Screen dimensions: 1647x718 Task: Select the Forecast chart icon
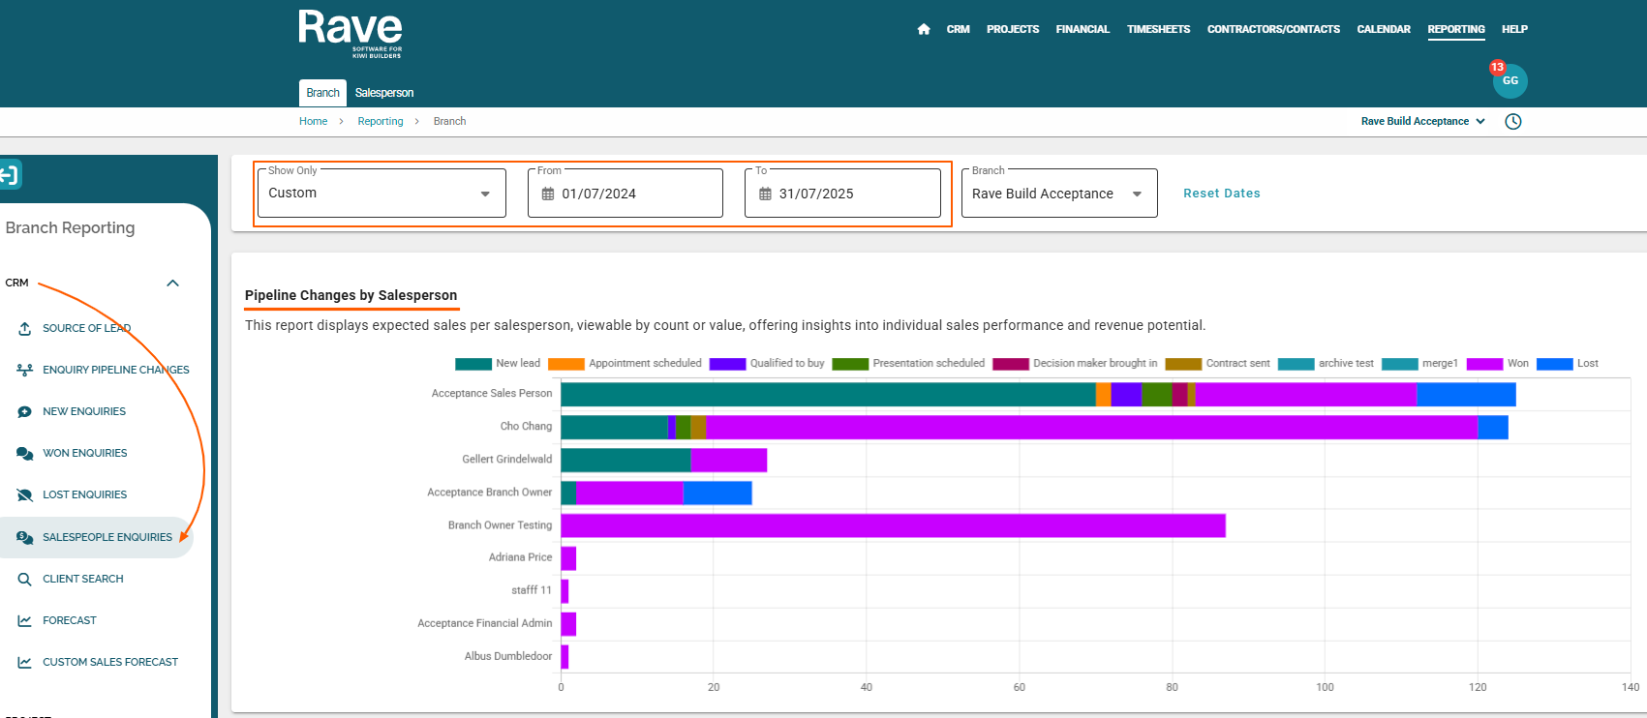coord(24,621)
